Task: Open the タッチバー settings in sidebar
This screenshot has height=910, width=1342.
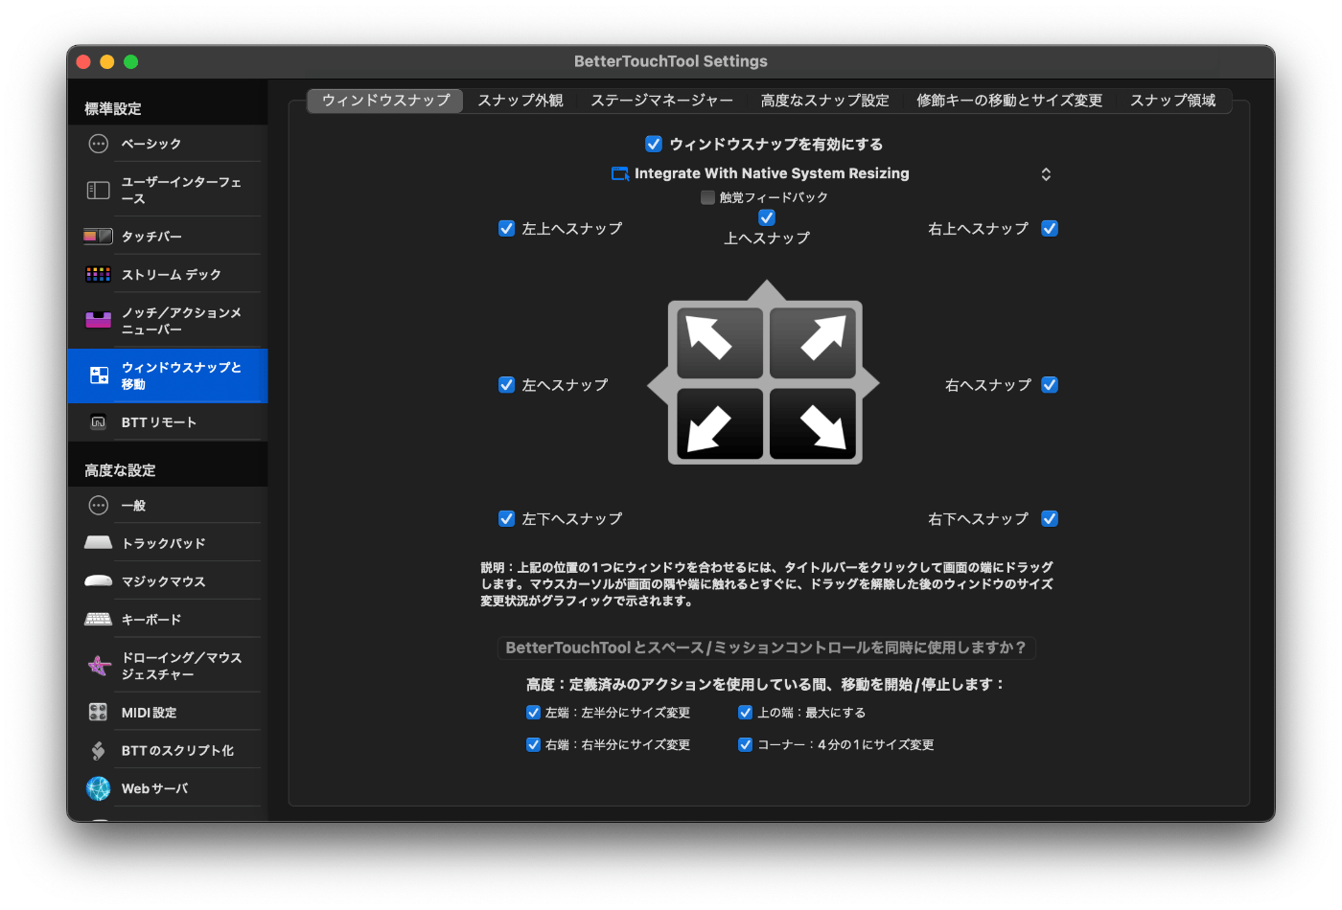Action: pos(98,235)
